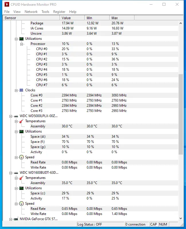Screen dimensions: 186x229
Task: Open the Network menu
Action: point(31,12)
